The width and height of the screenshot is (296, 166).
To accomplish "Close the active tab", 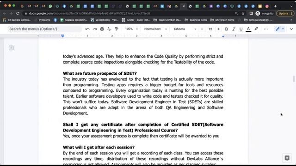I will point(184,6).
